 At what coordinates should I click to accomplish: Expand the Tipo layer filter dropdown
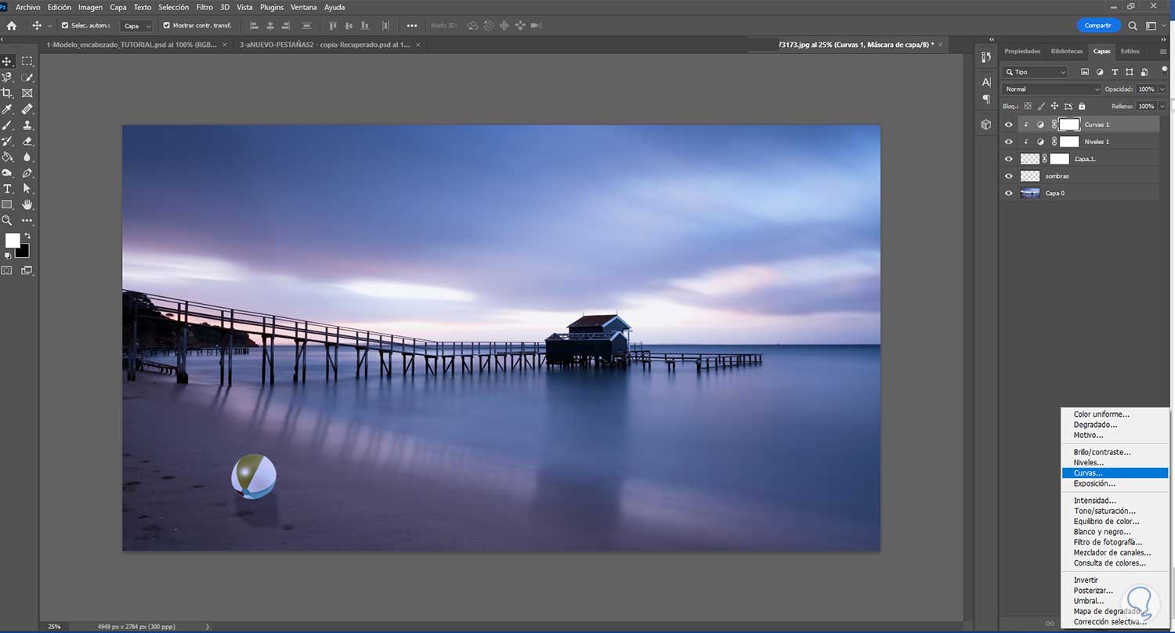[x=1036, y=72]
